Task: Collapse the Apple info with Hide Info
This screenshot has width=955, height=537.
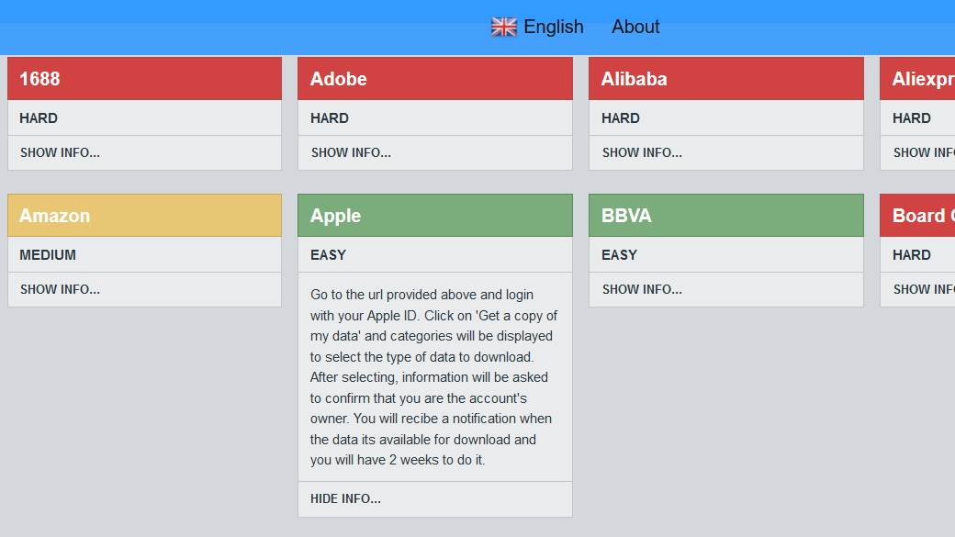Action: click(x=345, y=499)
